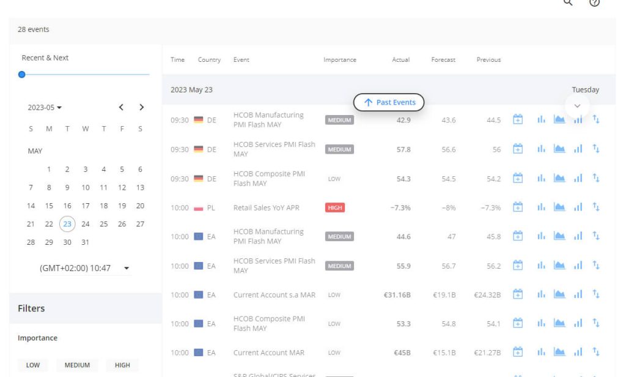
Task: Click bar chart icon for DE HCOB Composite PMI
Action: [x=541, y=178]
